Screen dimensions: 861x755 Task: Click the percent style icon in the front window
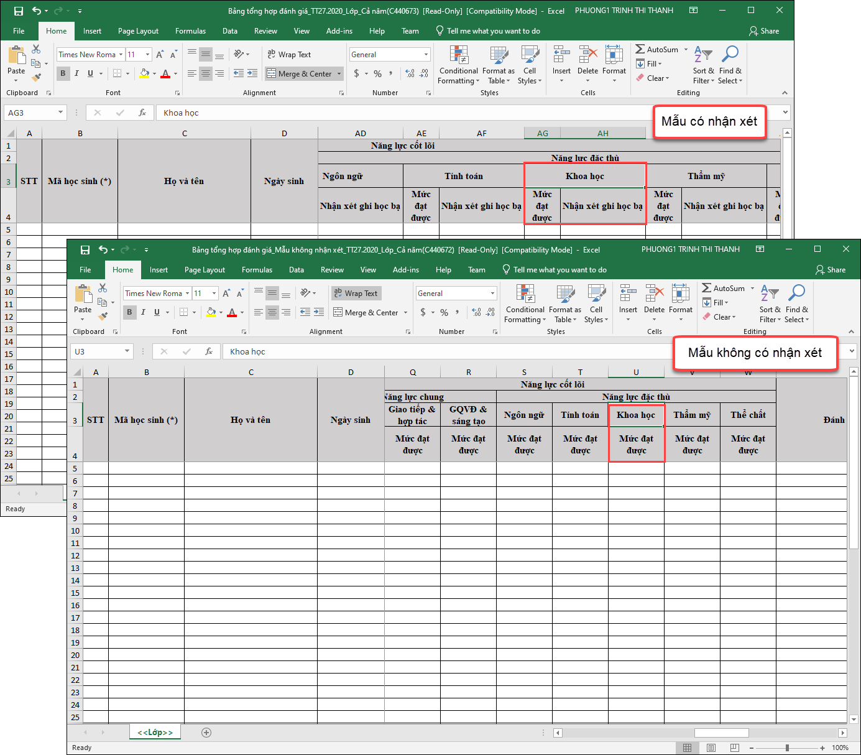[x=444, y=312]
